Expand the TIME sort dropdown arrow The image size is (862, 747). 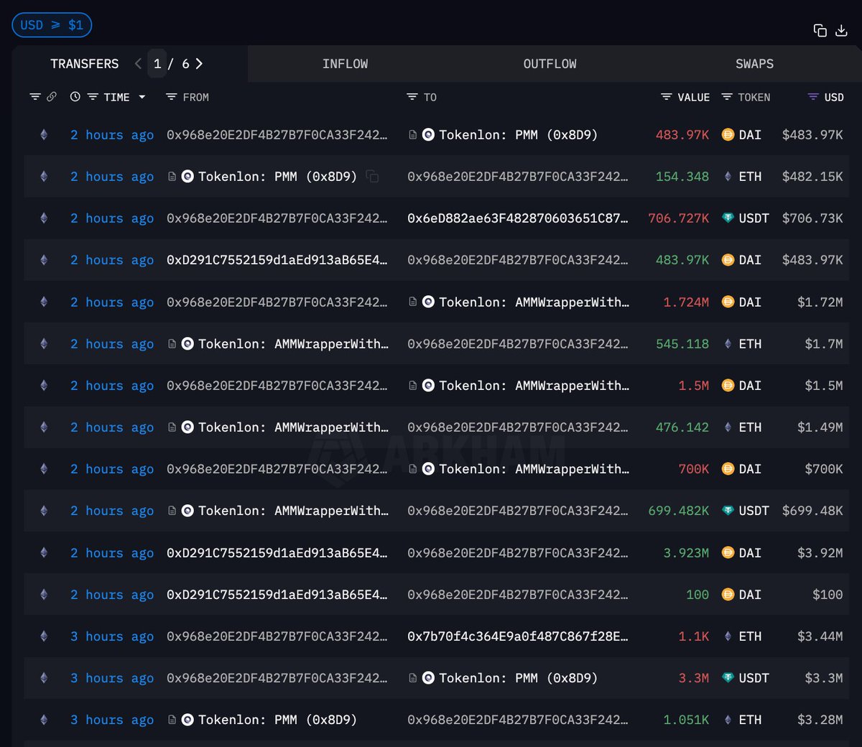click(142, 97)
